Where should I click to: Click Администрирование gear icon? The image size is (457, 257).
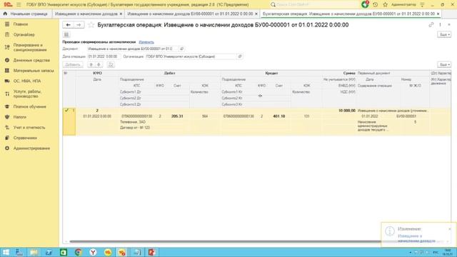7,148
